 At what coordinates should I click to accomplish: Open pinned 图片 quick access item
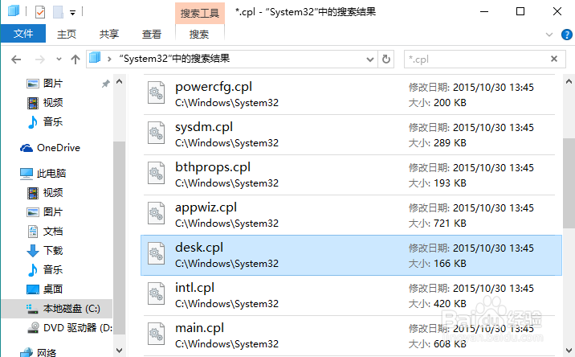(45, 84)
